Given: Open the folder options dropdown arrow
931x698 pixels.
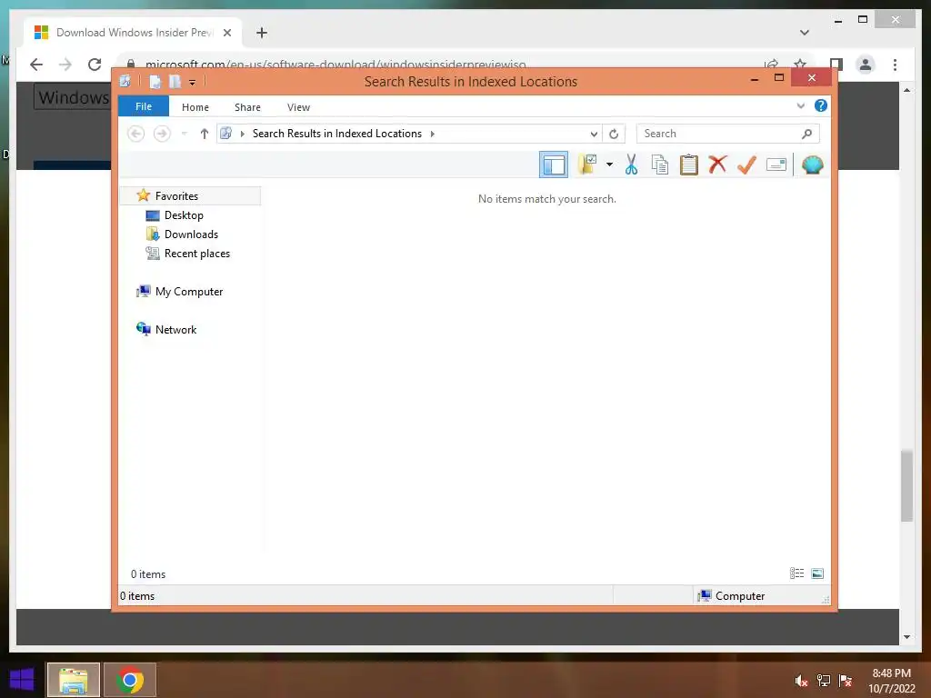Looking at the screenshot, I should pos(609,165).
